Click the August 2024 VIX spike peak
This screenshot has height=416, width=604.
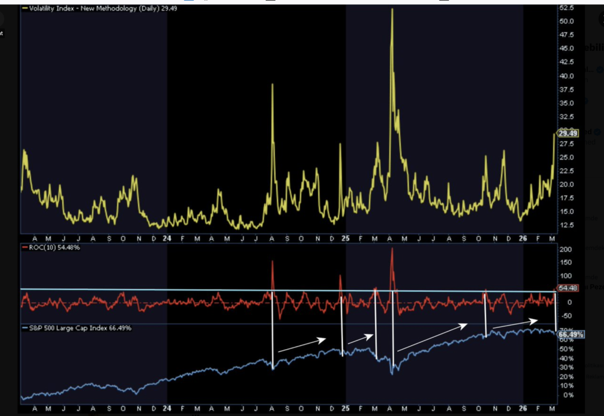[272, 85]
